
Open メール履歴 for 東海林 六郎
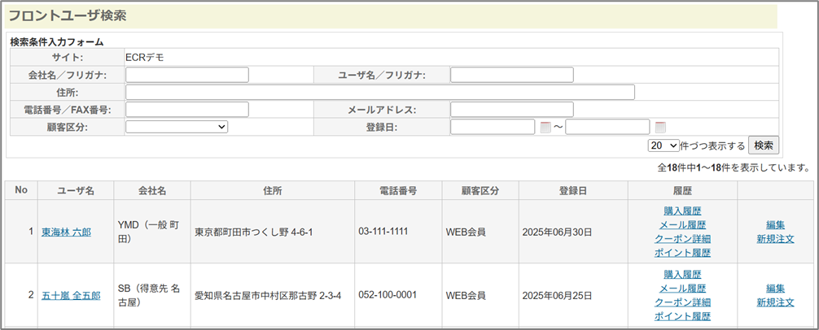(x=682, y=225)
